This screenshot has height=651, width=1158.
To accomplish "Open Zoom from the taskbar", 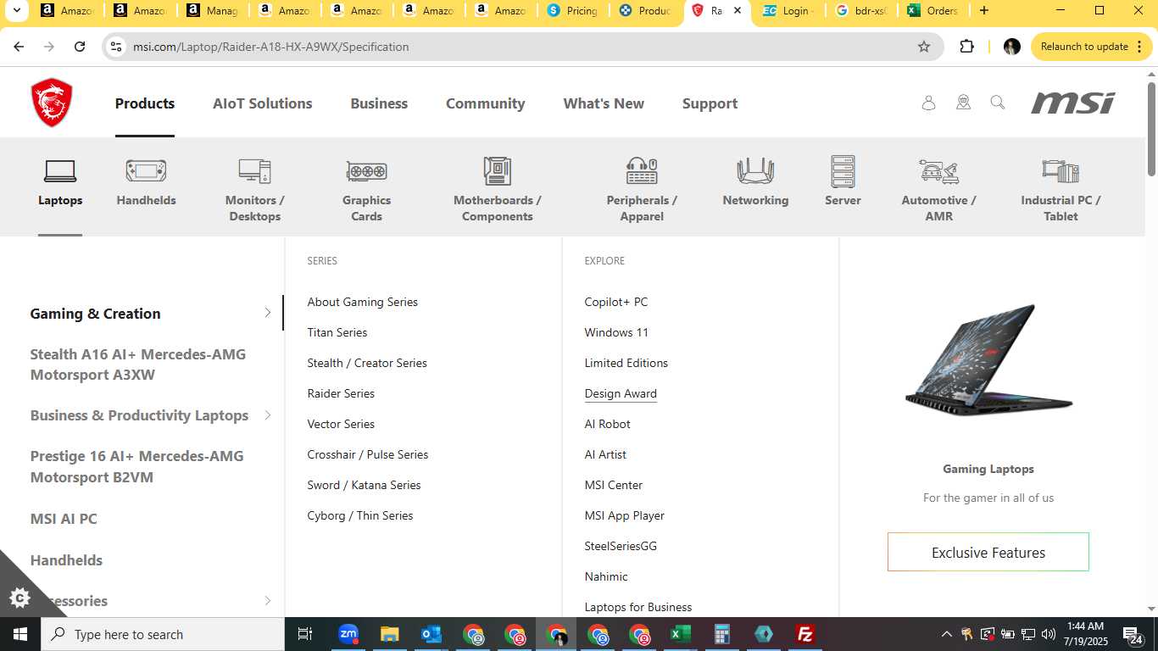I will click(348, 634).
